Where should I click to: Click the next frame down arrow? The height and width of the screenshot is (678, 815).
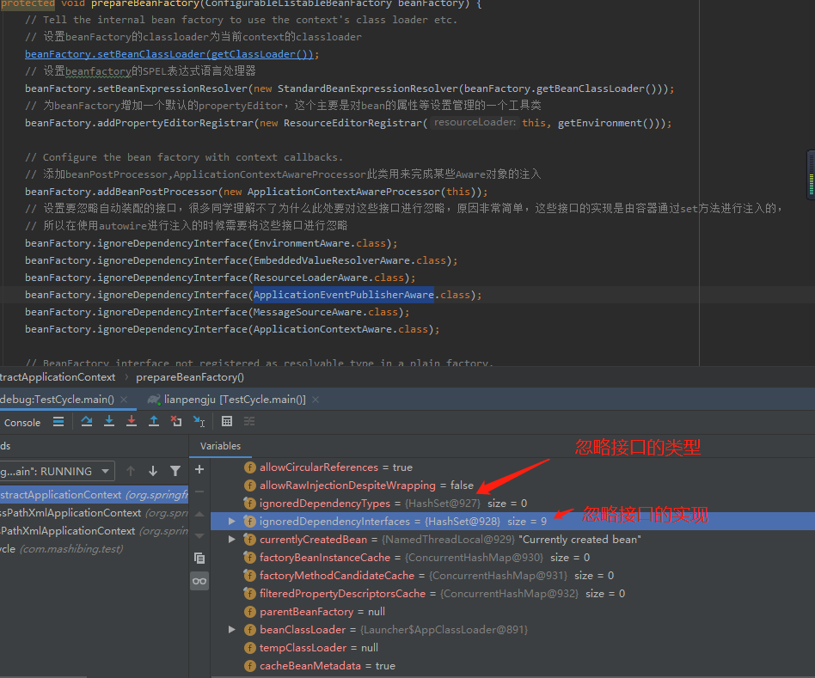153,471
